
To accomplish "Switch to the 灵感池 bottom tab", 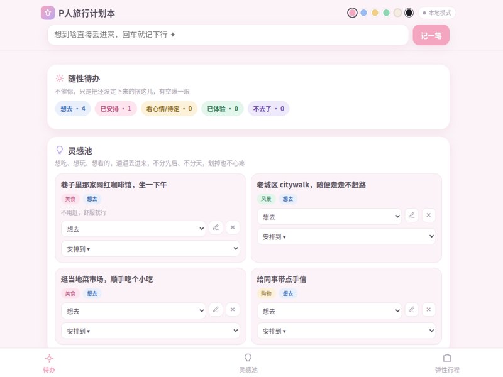I will pyautogui.click(x=248, y=363).
